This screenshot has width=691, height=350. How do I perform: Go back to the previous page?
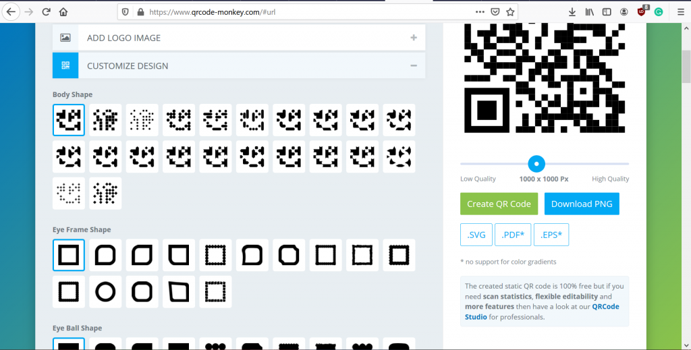coord(11,12)
